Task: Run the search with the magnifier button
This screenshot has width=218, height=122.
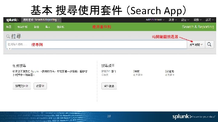Action: (209, 44)
